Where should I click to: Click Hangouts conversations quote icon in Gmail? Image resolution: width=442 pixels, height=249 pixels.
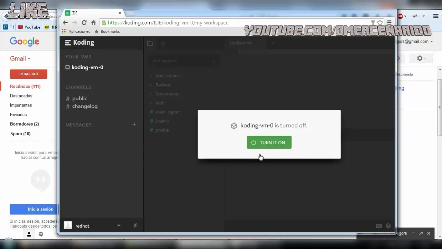point(41,234)
